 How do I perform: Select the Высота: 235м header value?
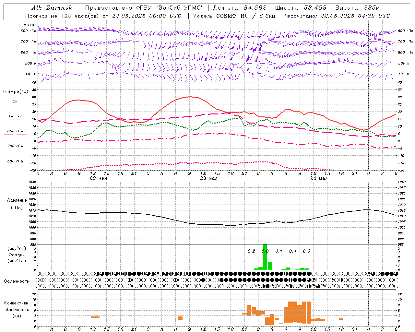357,8
